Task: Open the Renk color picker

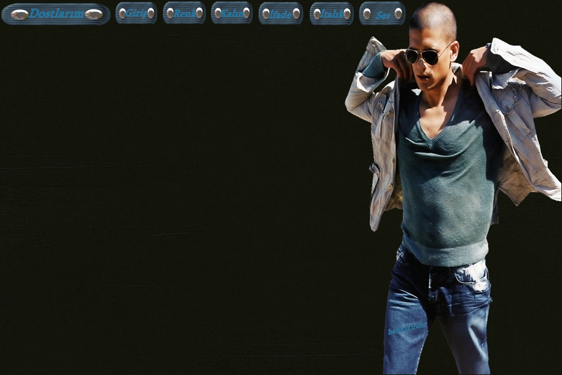Action: pyautogui.click(x=184, y=13)
